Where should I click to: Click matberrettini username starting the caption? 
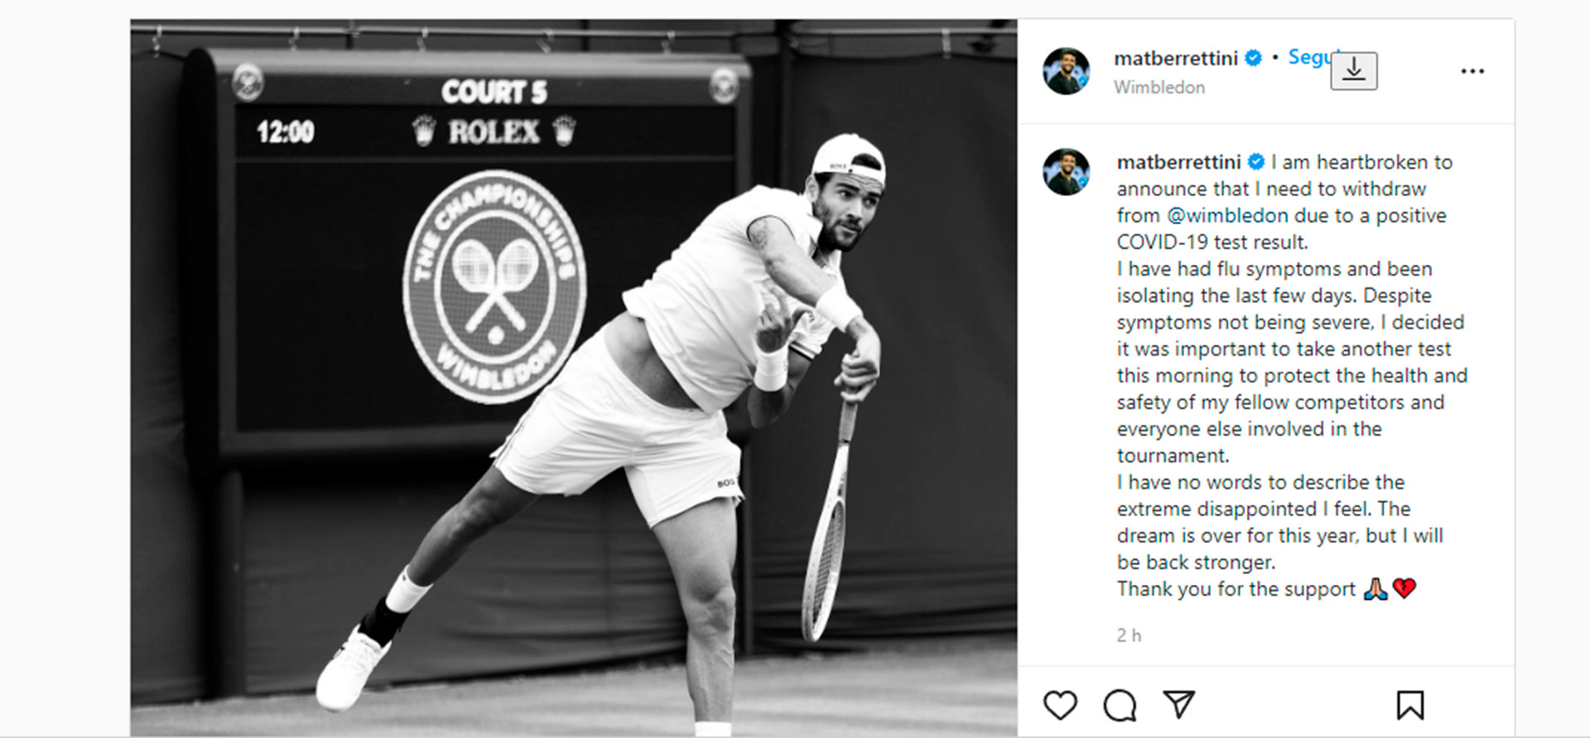[1178, 161]
